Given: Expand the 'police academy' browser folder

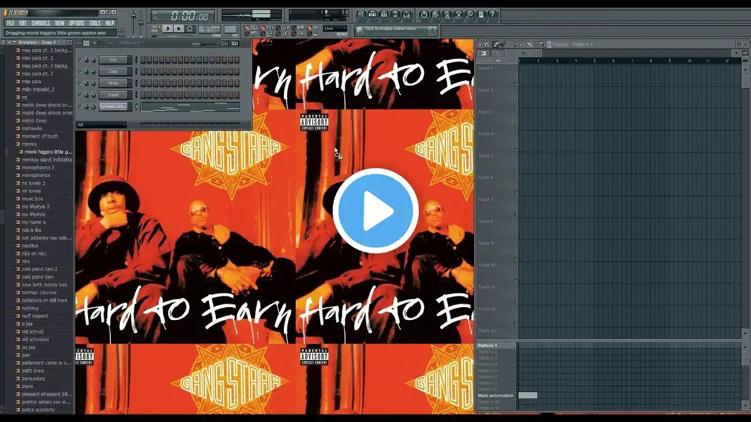Looking at the screenshot, I should [x=38, y=410].
